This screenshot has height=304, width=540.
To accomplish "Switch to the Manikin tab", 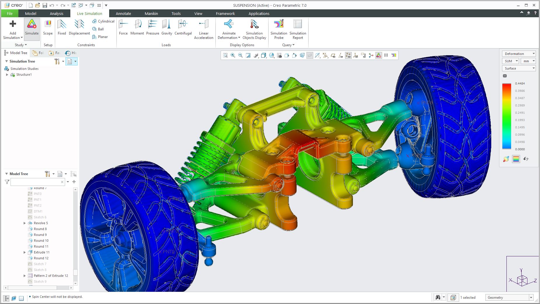I will coord(151,13).
